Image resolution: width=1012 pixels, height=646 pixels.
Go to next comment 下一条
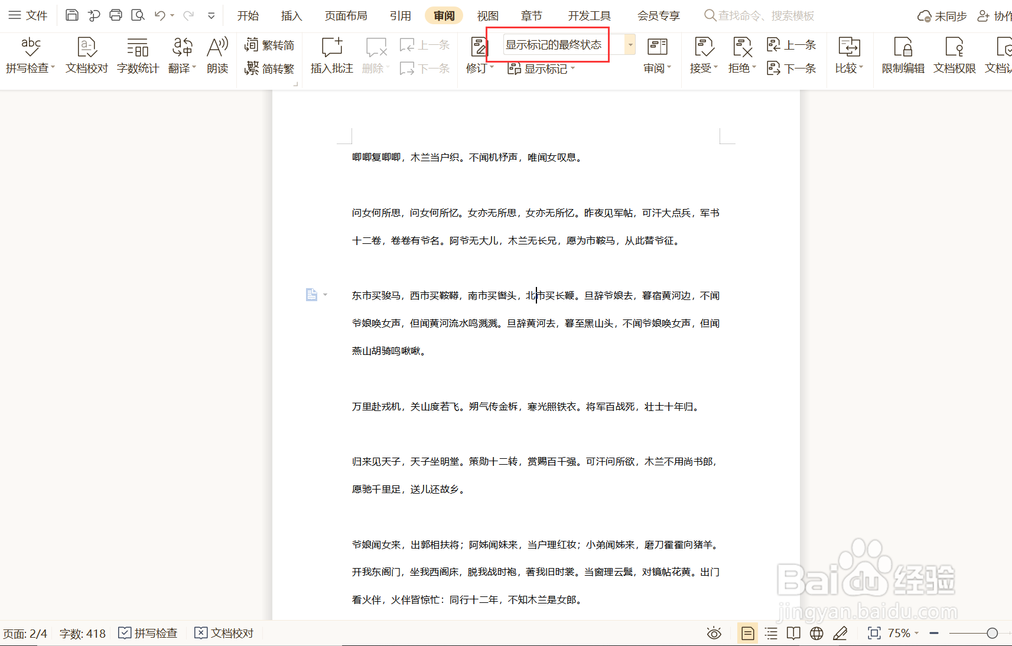[x=424, y=68]
